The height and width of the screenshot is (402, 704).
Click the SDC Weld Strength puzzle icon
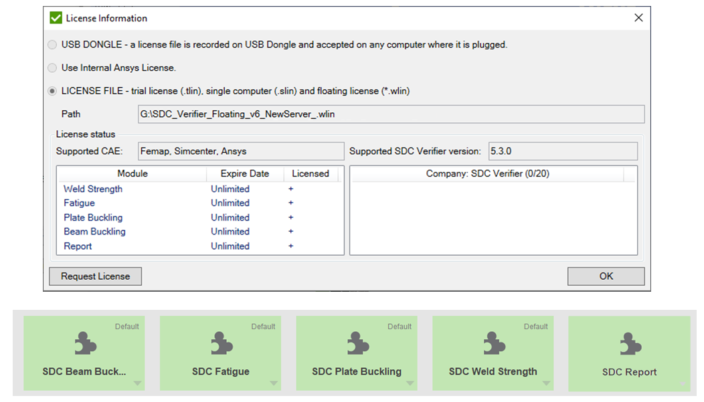(x=495, y=343)
